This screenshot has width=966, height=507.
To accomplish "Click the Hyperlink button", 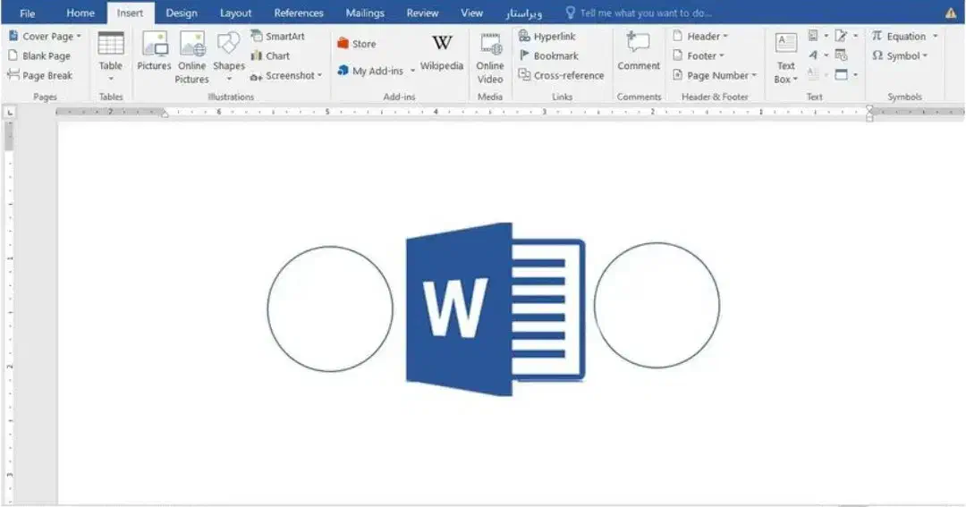I will click(x=547, y=37).
